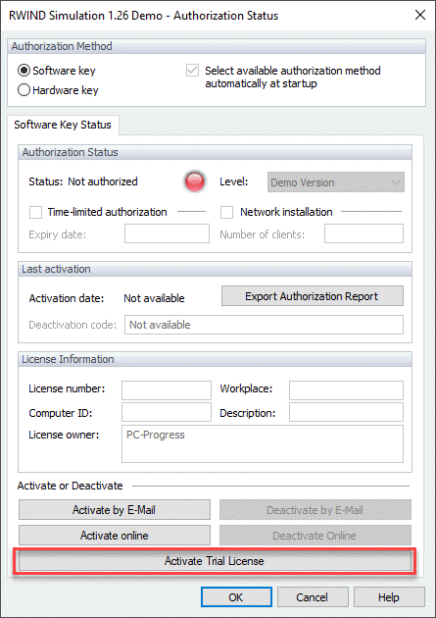The image size is (436, 618).
Task: Click the 'Not authorized' status text
Action: click(x=103, y=181)
